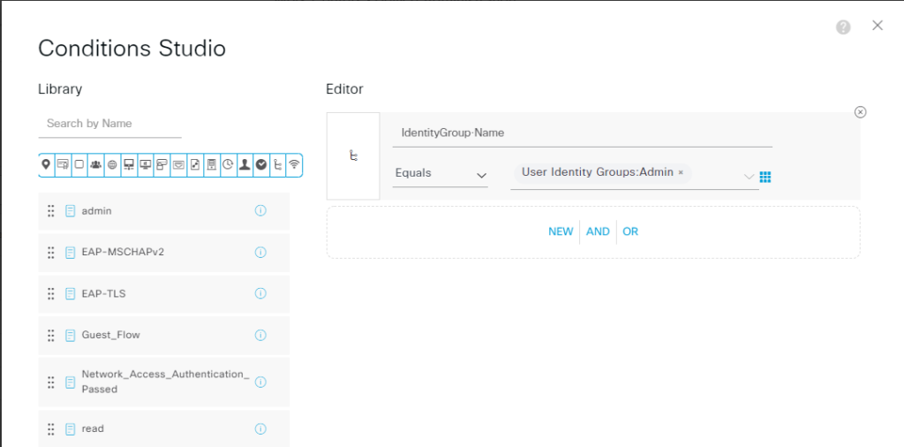Click the AND operator link
The width and height of the screenshot is (904, 447).
pyautogui.click(x=598, y=231)
